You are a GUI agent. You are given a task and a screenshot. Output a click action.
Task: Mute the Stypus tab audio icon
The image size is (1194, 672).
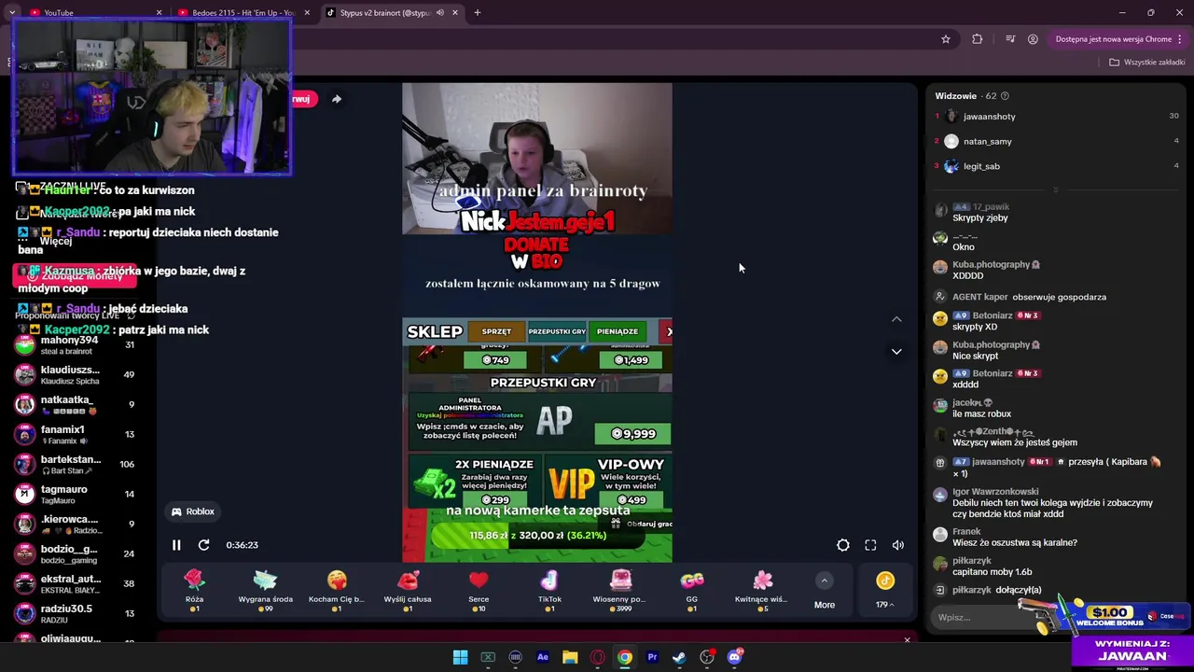439,13
